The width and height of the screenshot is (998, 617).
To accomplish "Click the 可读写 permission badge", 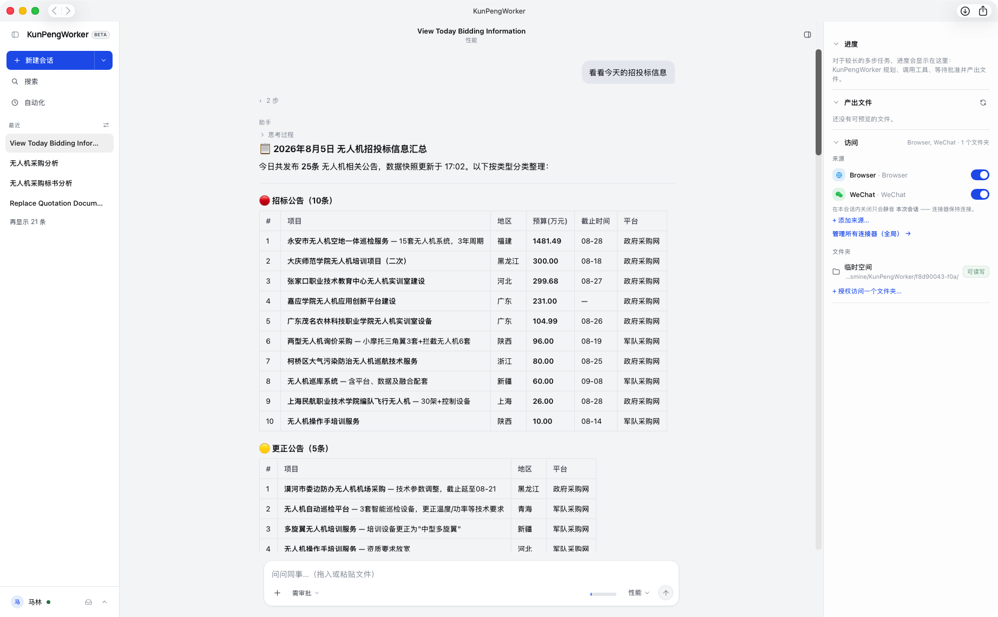I will 976,272.
